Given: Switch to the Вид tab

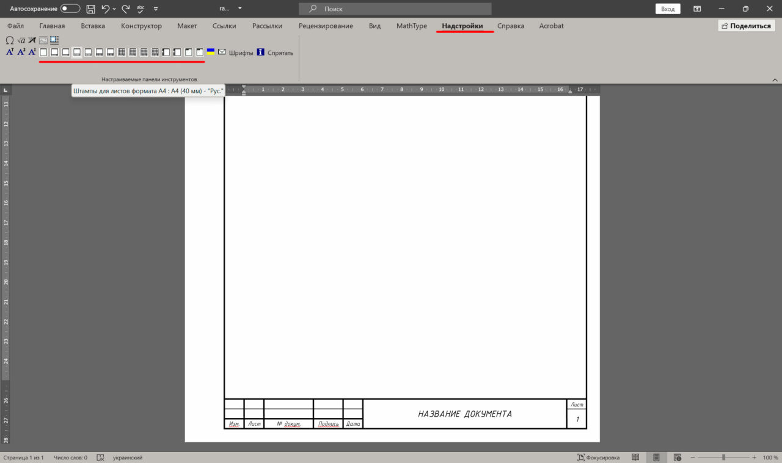Looking at the screenshot, I should (x=375, y=26).
